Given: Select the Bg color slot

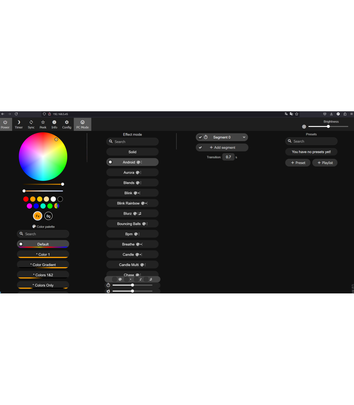Looking at the screenshot, I should [48, 216].
